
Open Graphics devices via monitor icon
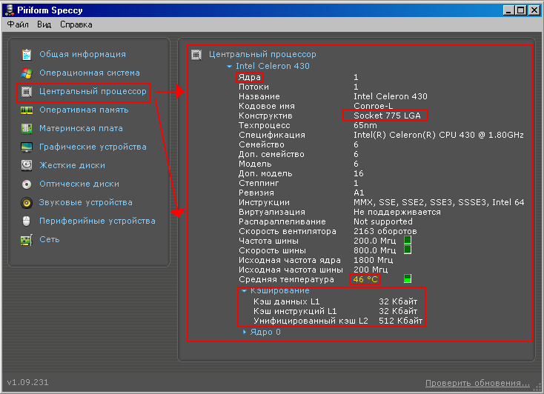27,147
